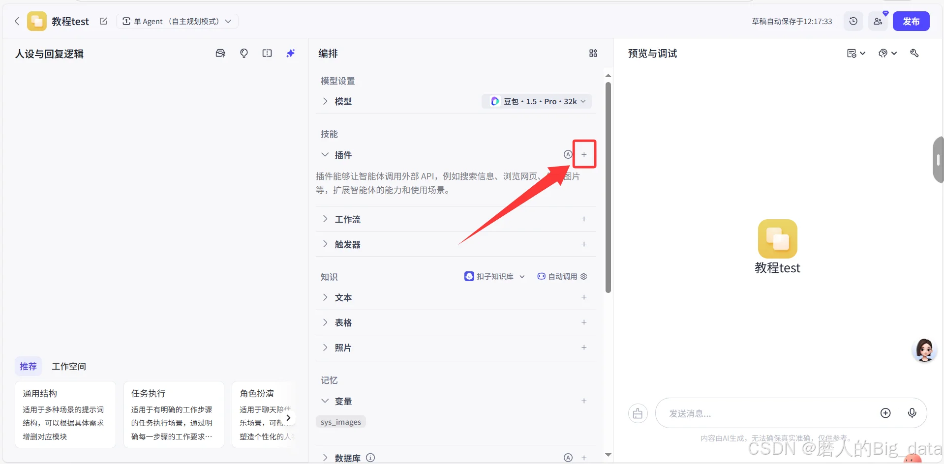Click the arrangement grid layout icon
The width and height of the screenshot is (944, 464).
tap(593, 53)
